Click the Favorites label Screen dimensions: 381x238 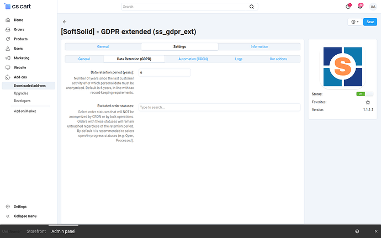tap(319, 102)
